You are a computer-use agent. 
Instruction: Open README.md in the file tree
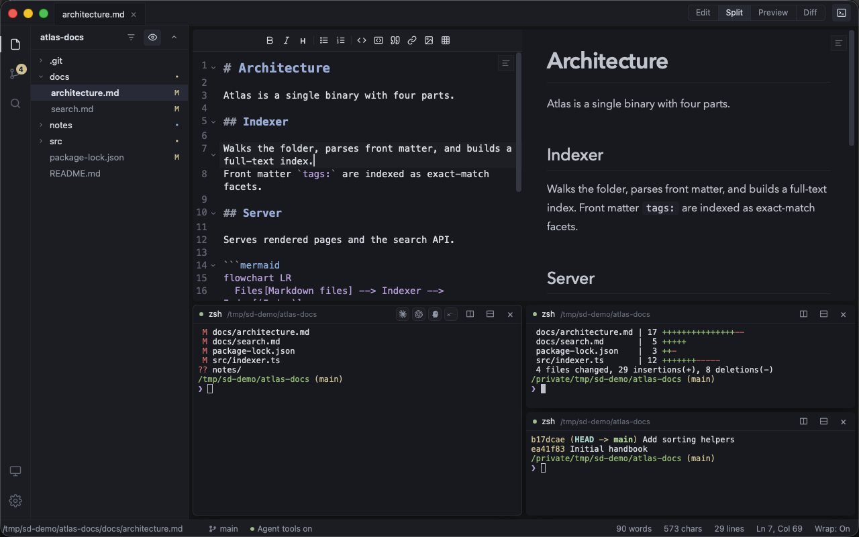pyautogui.click(x=109, y=173)
